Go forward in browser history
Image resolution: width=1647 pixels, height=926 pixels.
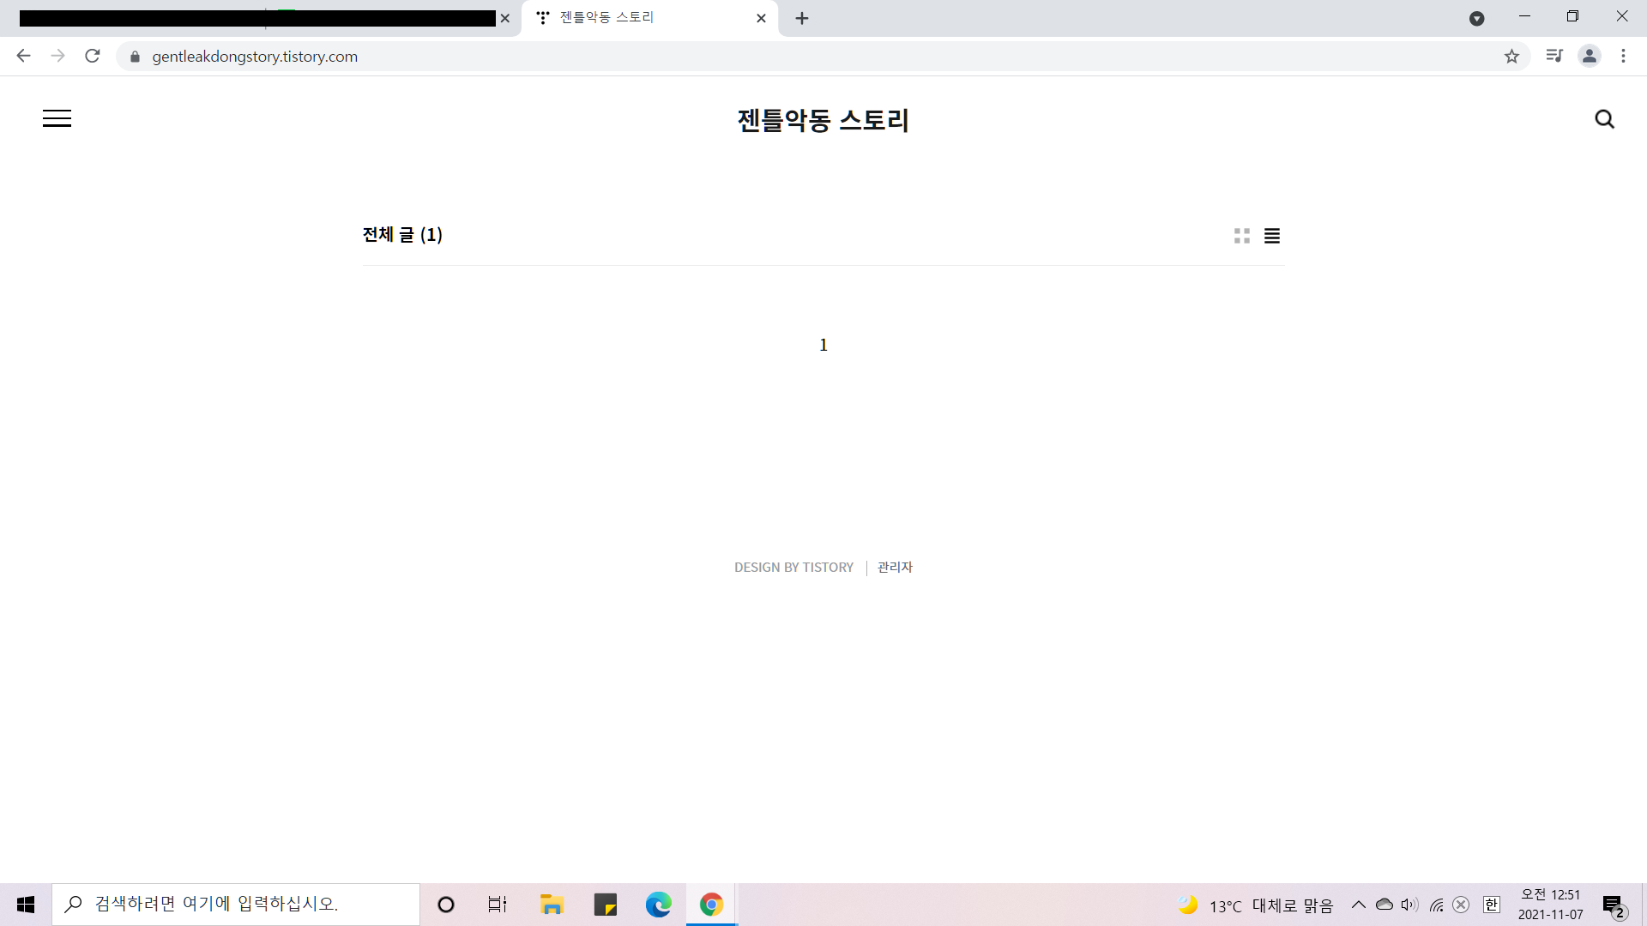[x=57, y=56]
